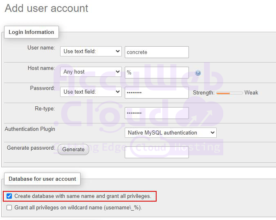
Task: Uncheck 'Create database with same name' checkbox
Action: 9,196
